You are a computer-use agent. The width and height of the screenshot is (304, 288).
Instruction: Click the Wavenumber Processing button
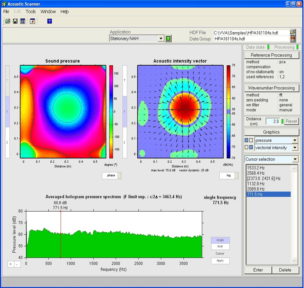click(271, 88)
